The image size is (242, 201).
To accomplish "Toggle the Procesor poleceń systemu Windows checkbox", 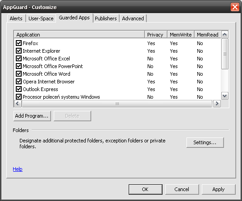I will (x=19, y=97).
